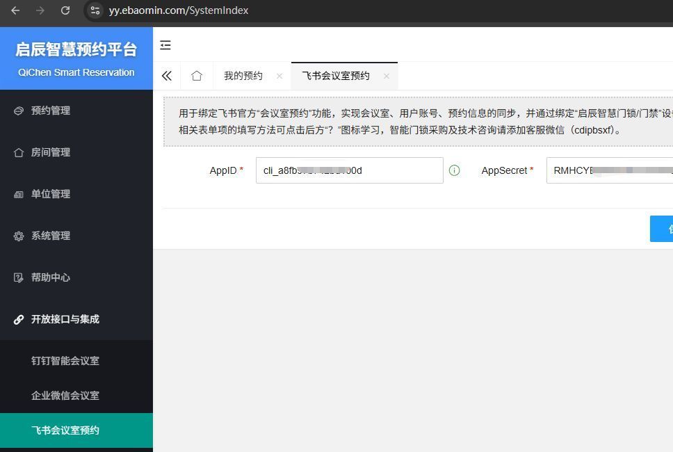Expand 系统管理 in the sidebar
The width and height of the screenshot is (673, 452).
pos(76,236)
